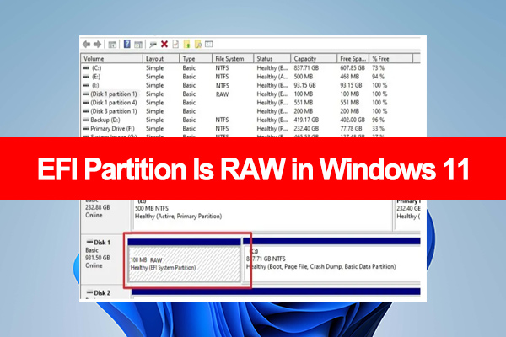
Task: Click the 33 % free cell
Action: (x=378, y=129)
